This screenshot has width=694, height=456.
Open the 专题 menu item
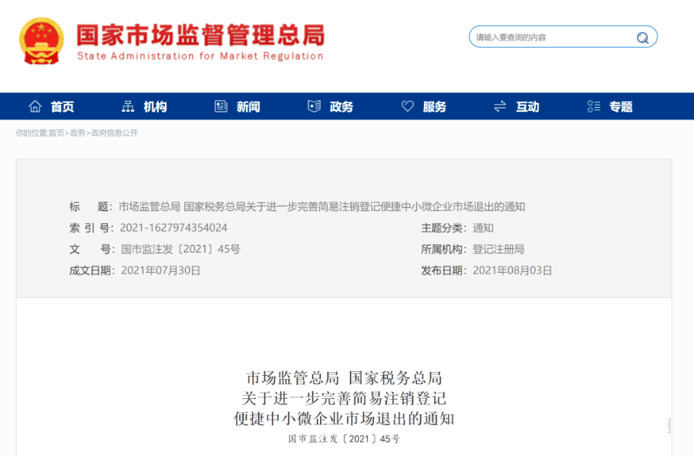621,106
